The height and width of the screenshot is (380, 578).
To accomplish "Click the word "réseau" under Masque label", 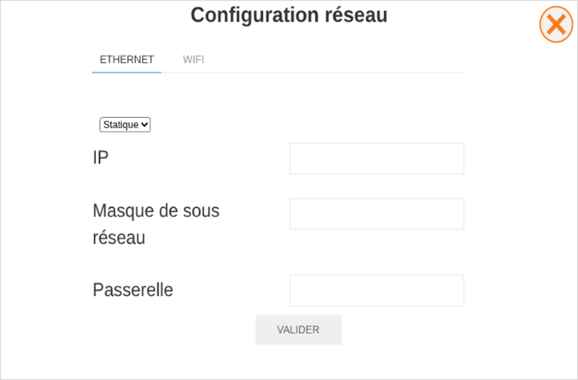I will 119,237.
